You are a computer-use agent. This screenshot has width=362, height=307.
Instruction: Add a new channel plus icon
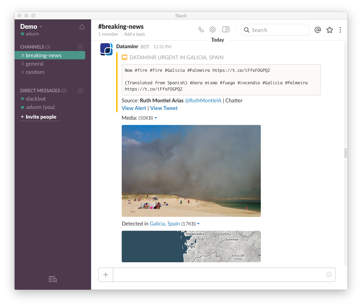[80, 47]
